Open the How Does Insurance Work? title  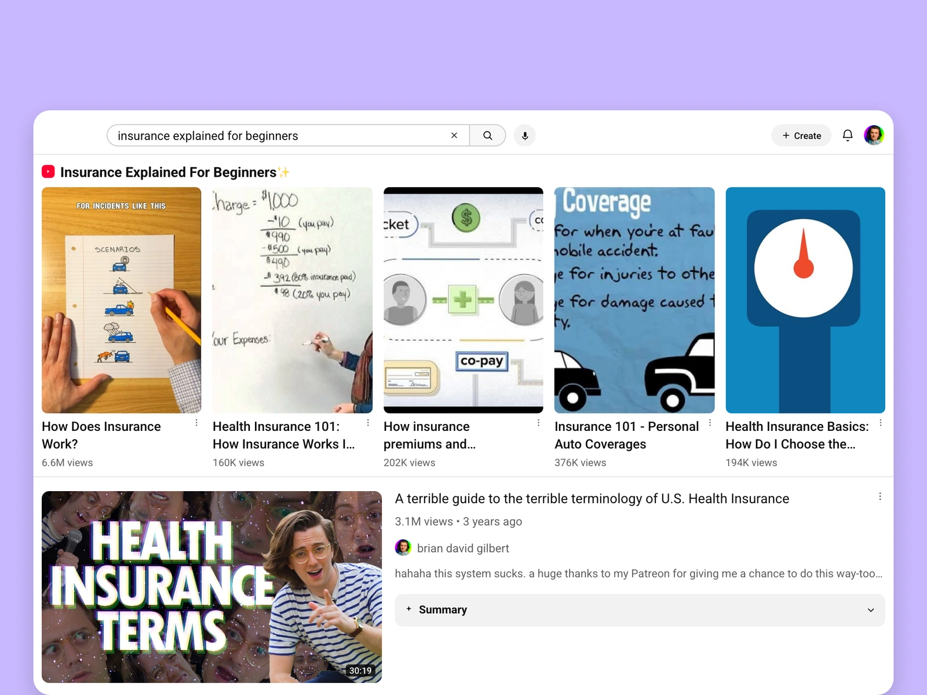101,435
